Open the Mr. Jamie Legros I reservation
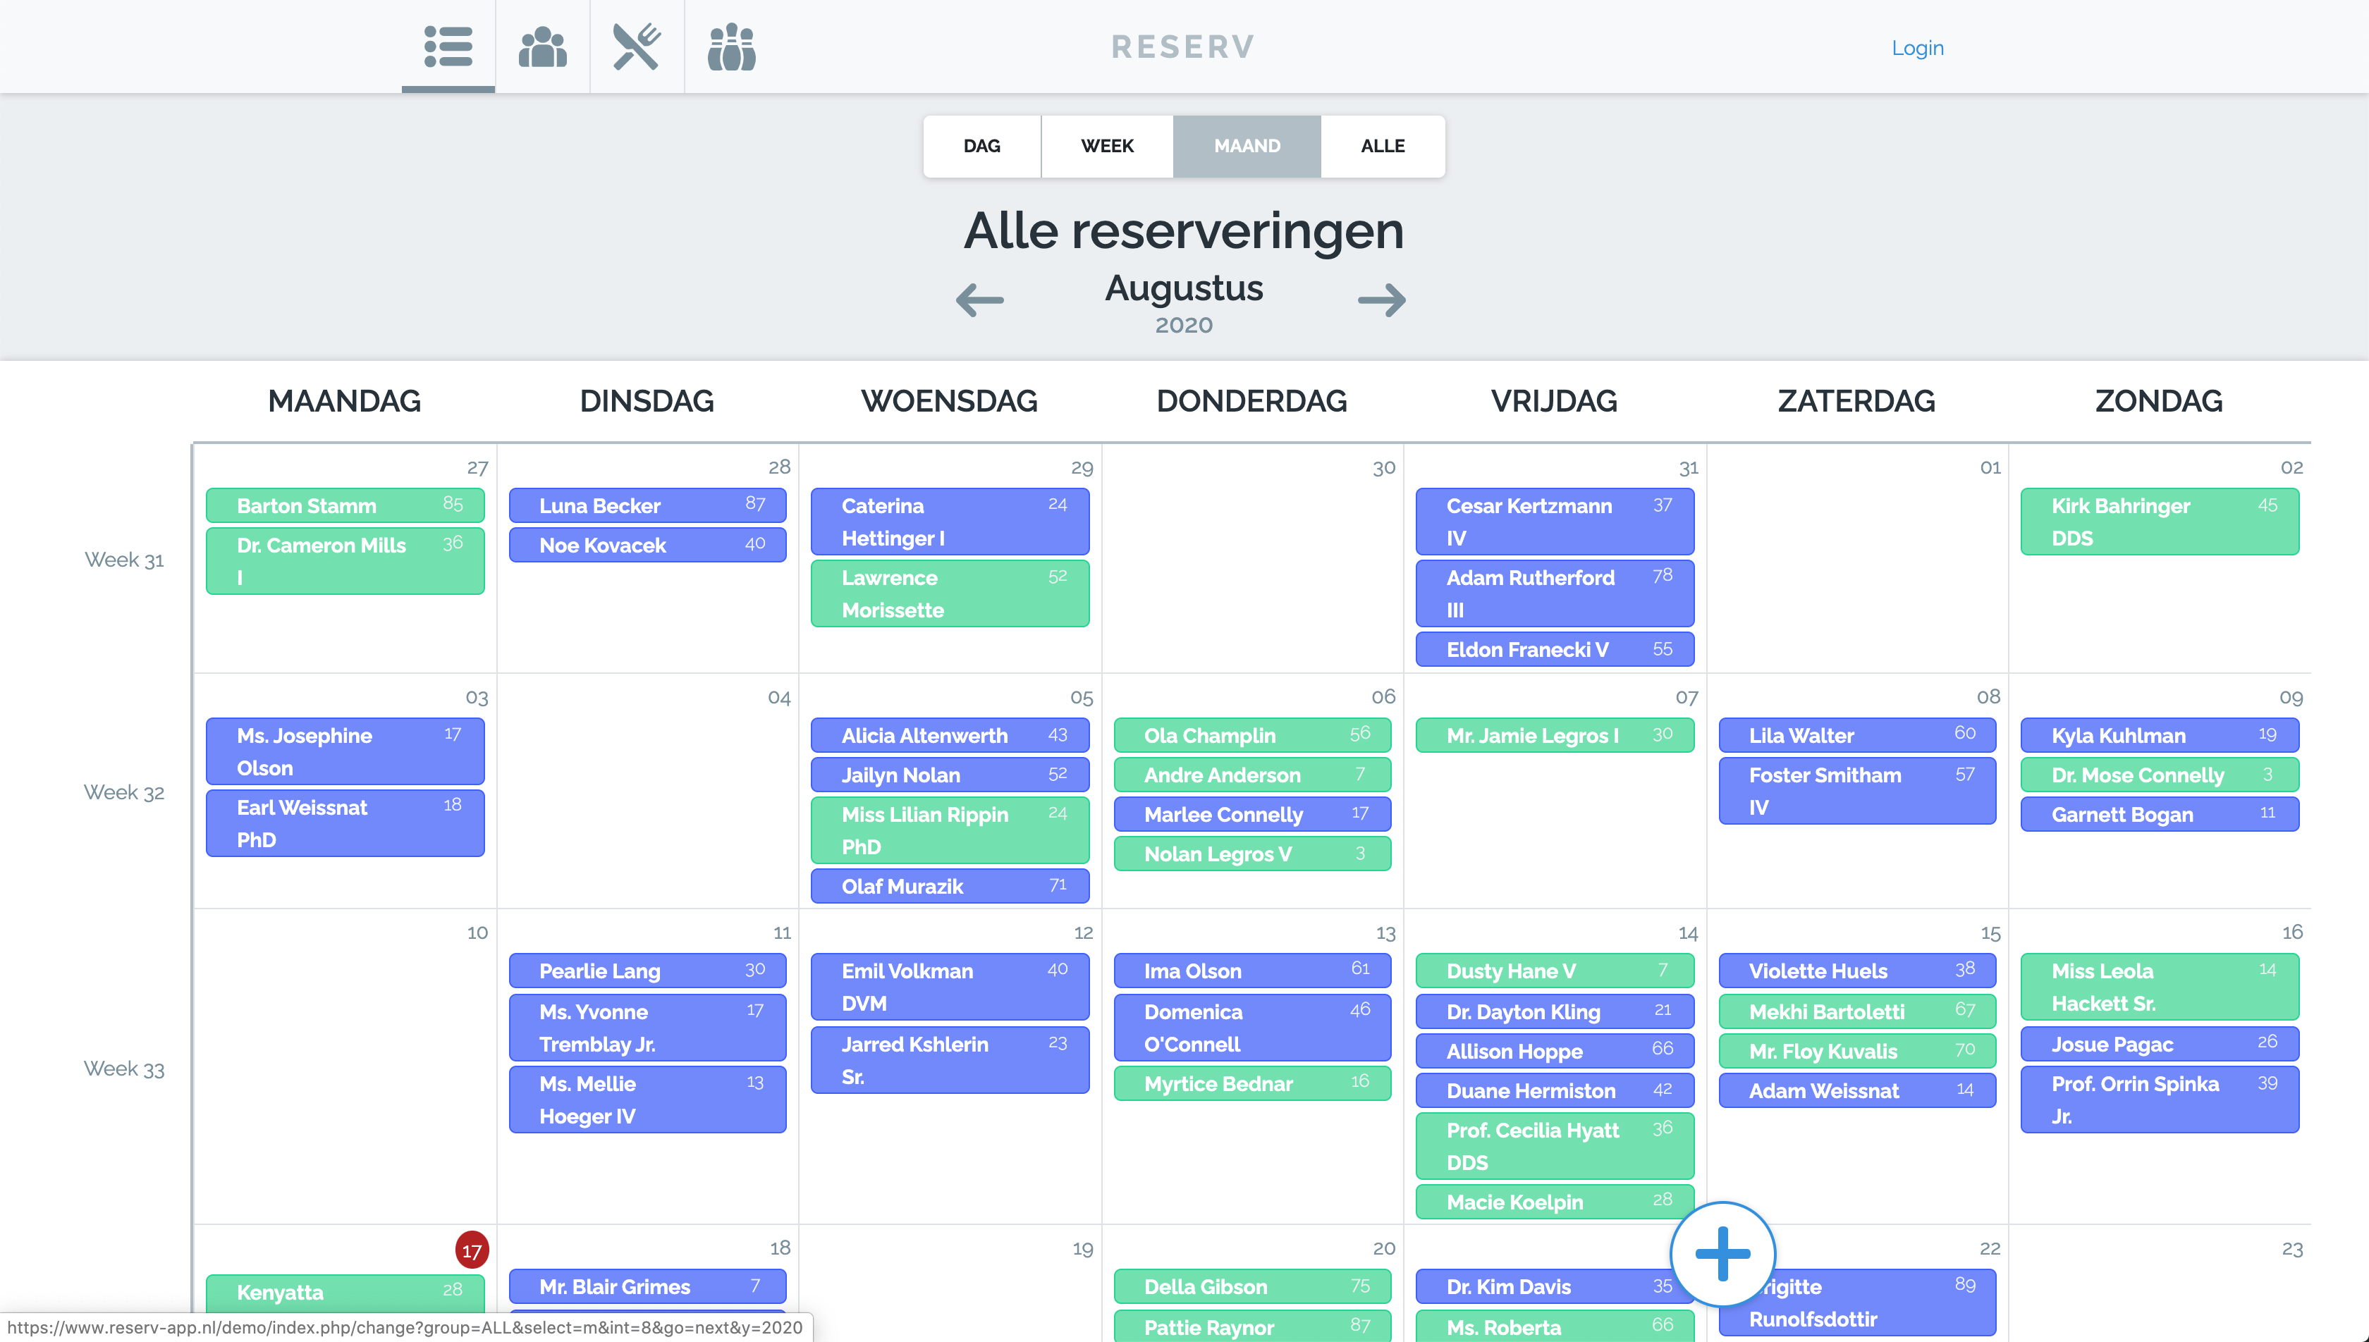Viewport: 2369px width, 1342px height. point(1554,736)
